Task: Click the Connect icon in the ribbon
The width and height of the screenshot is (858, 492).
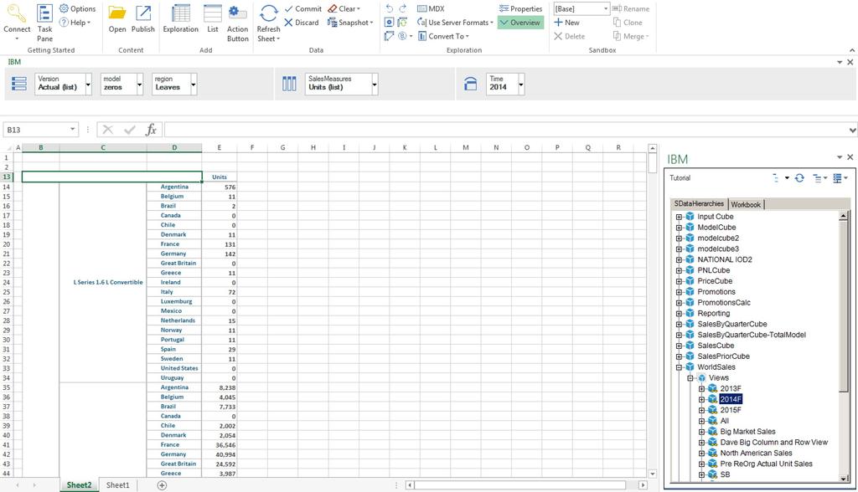Action: pos(17,14)
